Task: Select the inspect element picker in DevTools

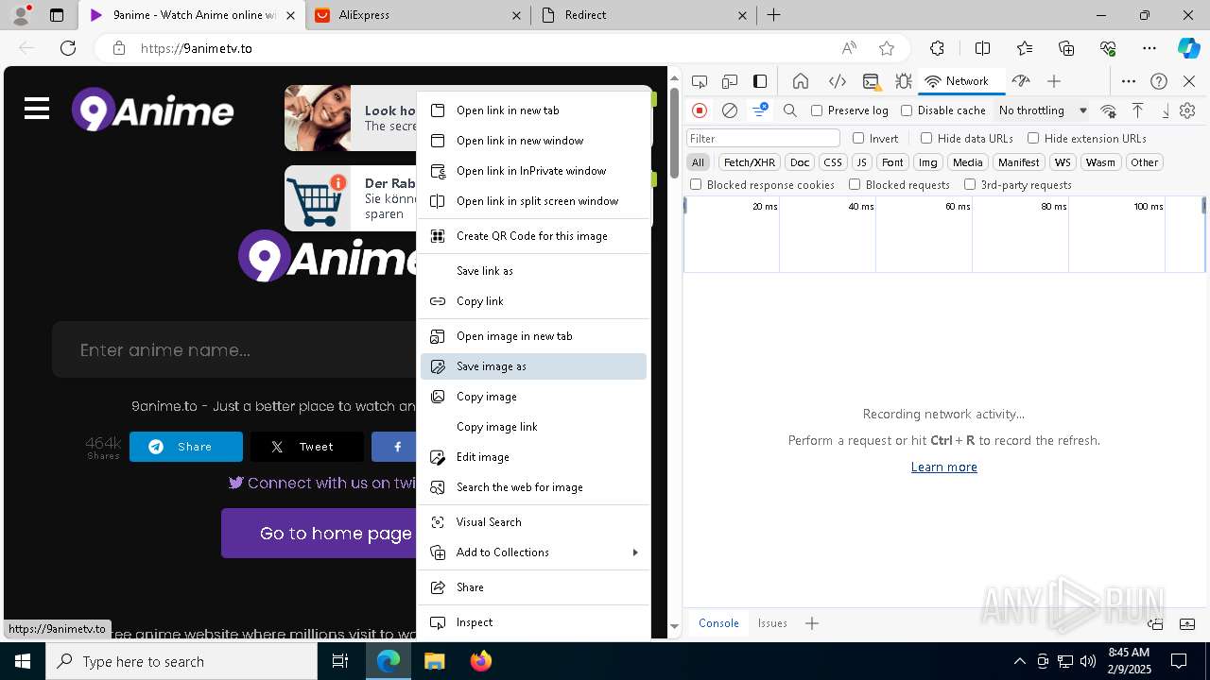Action: (700, 81)
